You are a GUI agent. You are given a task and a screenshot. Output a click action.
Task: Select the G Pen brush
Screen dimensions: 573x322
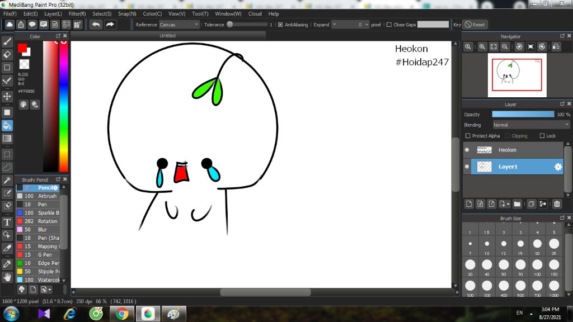tap(38, 255)
